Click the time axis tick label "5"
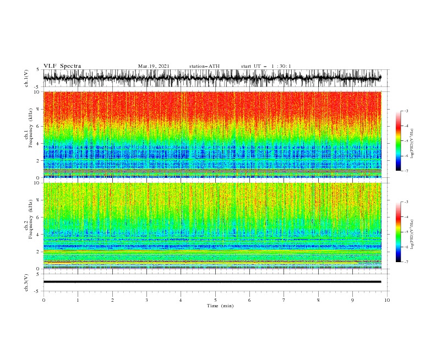This screenshot has width=436, height=337. 215,300
